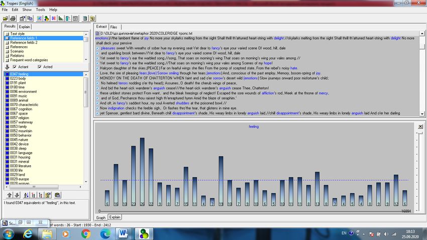Click the blue-red H toolbar icon
427x240 pixels.
[x=54, y=19]
